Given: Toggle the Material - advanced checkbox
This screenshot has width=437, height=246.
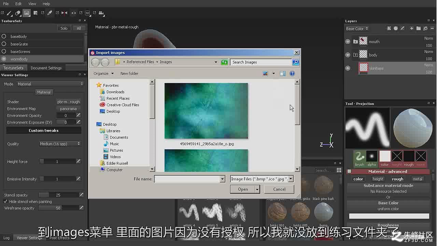Looking at the screenshot, I should (x=349, y=172).
